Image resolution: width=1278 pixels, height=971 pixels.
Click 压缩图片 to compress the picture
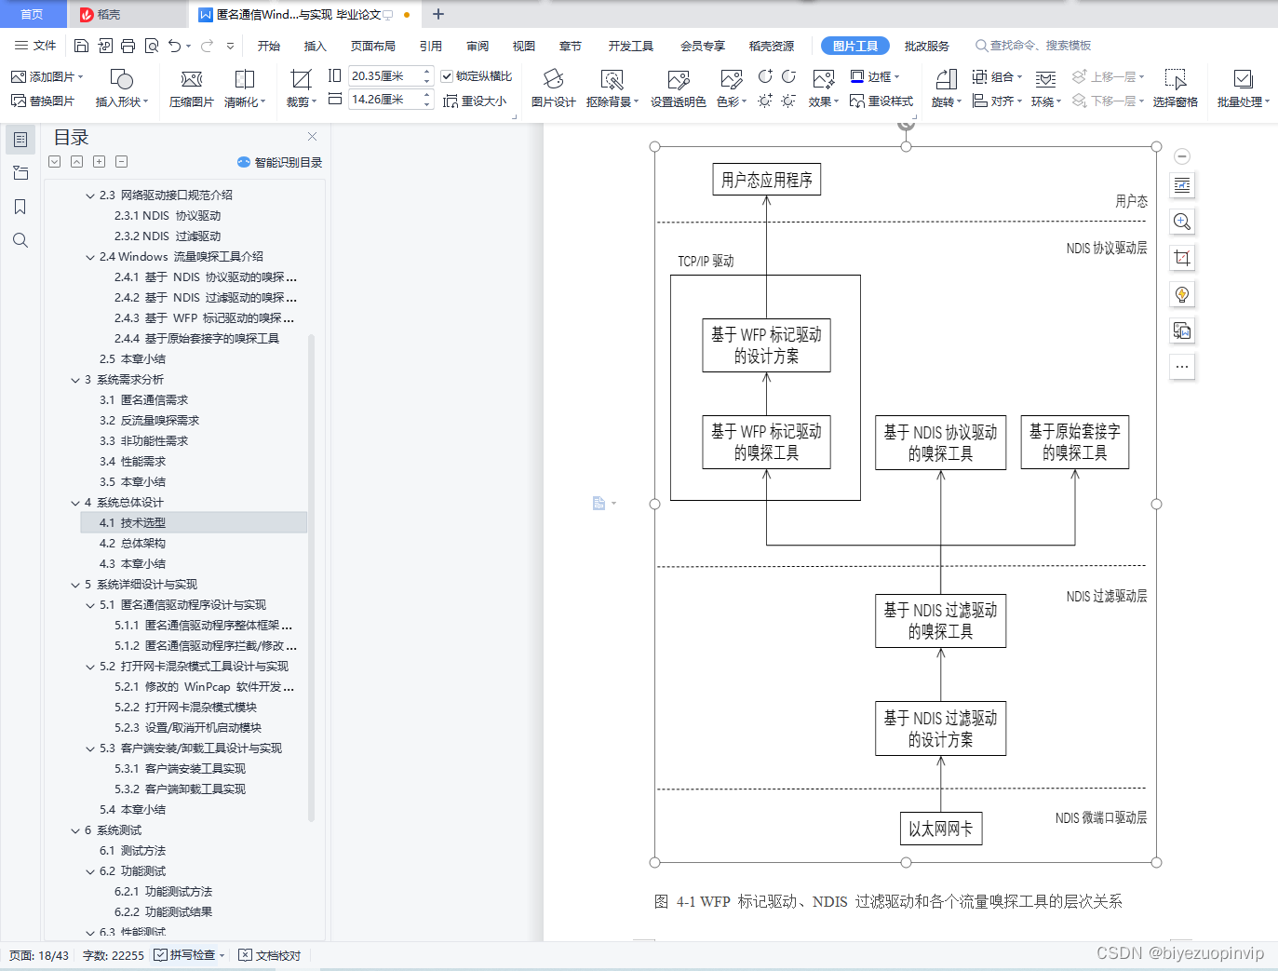click(191, 88)
